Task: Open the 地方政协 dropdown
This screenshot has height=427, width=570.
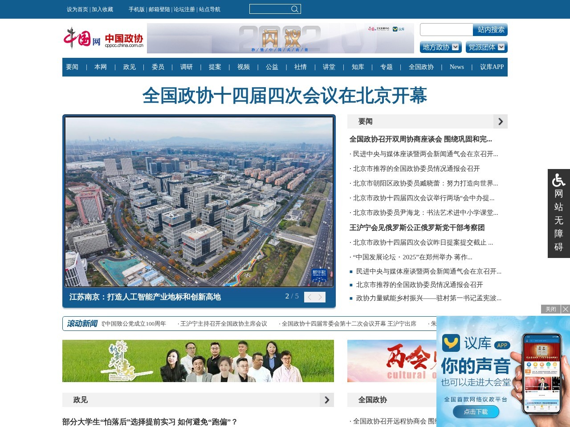Action: tap(440, 48)
